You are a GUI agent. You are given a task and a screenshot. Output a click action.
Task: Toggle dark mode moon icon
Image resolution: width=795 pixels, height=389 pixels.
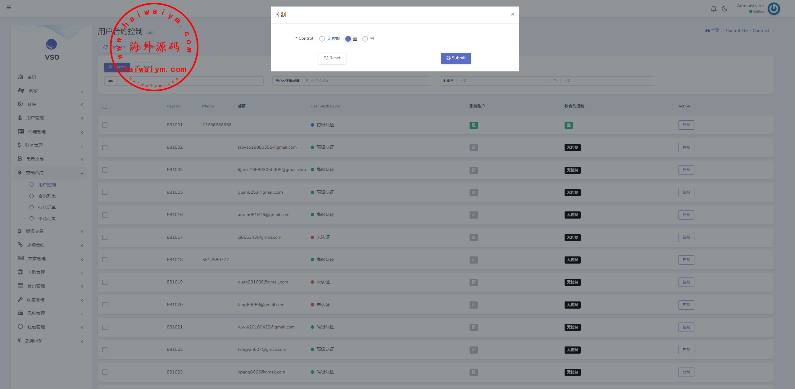[x=725, y=9]
